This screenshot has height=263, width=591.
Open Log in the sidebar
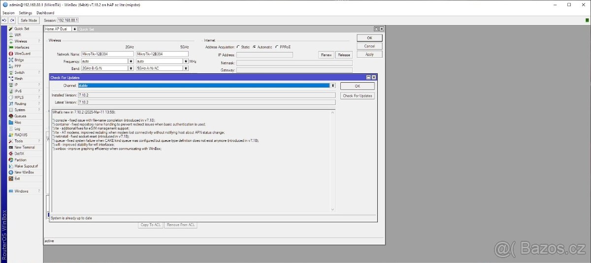point(17,129)
